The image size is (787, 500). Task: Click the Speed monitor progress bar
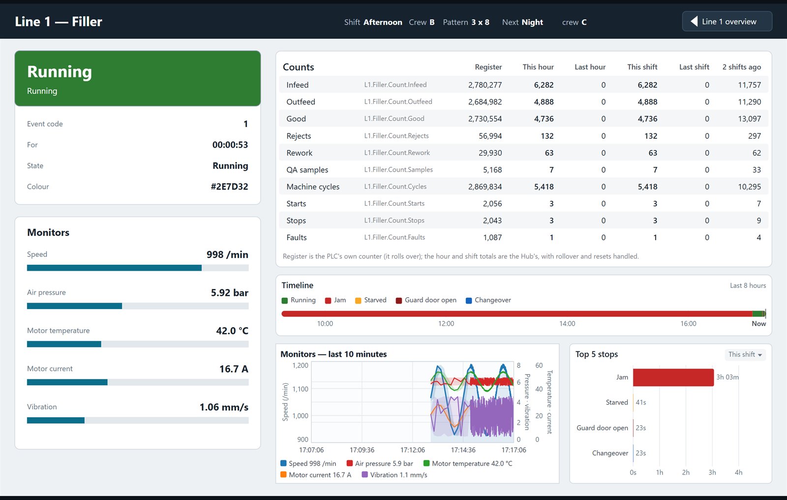coord(138,268)
